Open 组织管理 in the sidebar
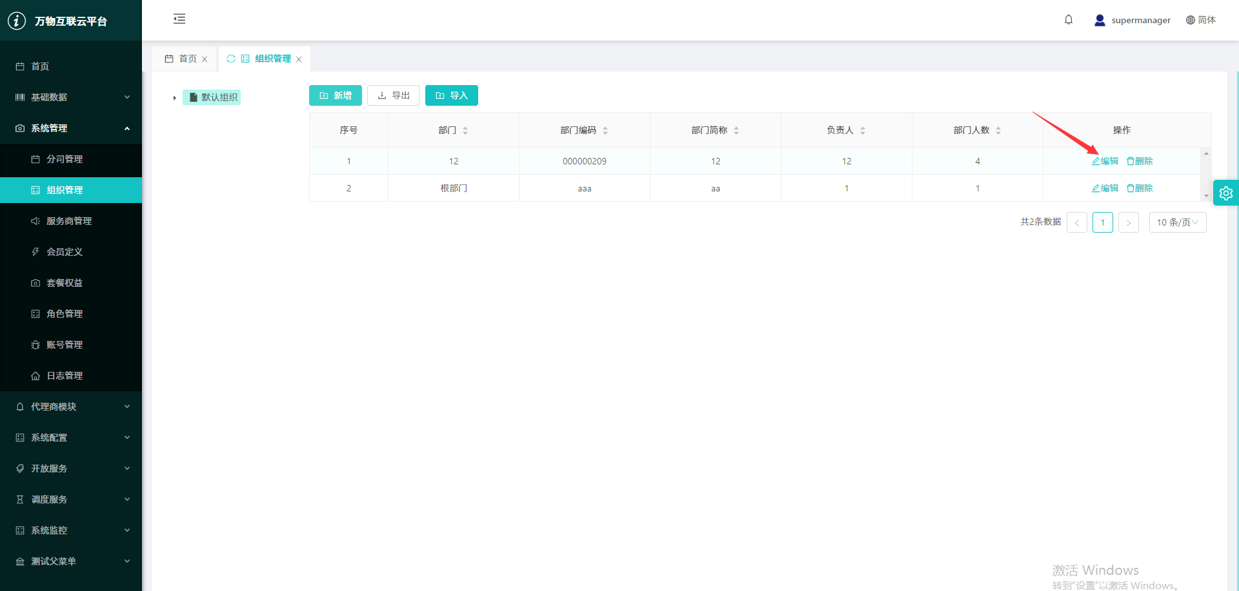 pos(71,190)
